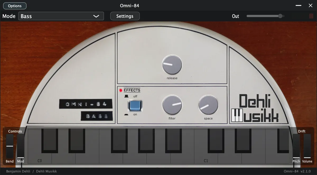Click the space knob

pyautogui.click(x=208, y=105)
